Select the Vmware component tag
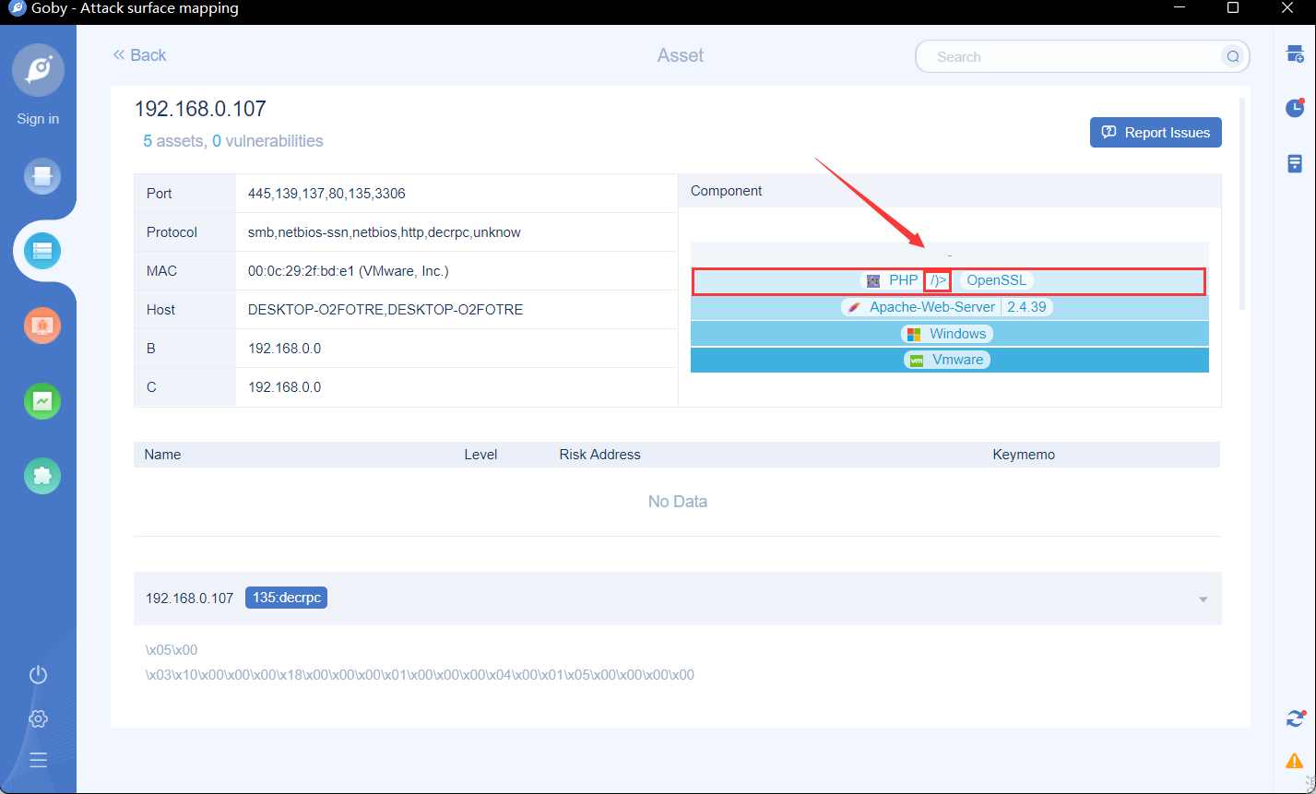Image resolution: width=1316 pixels, height=794 pixels. (947, 360)
